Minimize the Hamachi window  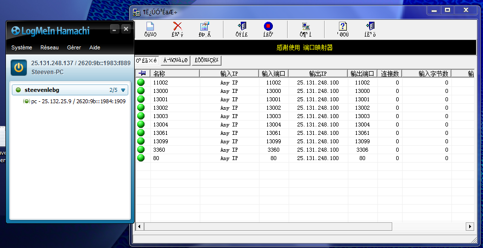coord(114,29)
